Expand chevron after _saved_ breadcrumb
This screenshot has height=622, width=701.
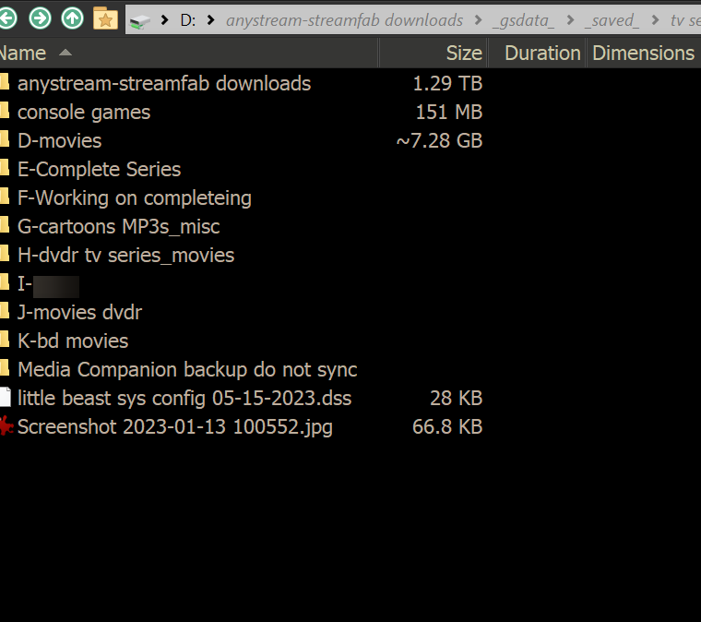tap(656, 20)
